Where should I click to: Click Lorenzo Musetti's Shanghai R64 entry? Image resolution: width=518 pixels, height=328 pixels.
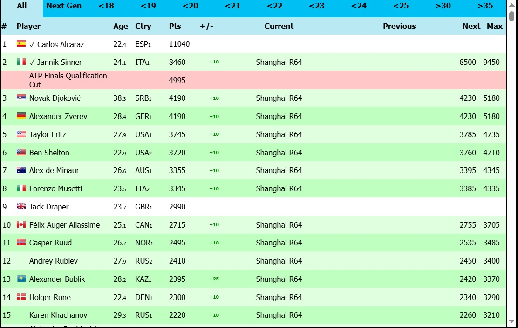point(279,188)
